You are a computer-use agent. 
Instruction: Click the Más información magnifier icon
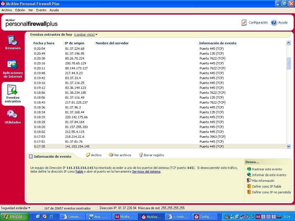(x=249, y=180)
